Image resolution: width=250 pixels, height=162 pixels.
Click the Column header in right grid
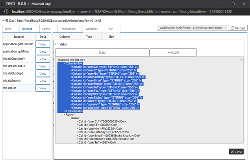point(65,37)
